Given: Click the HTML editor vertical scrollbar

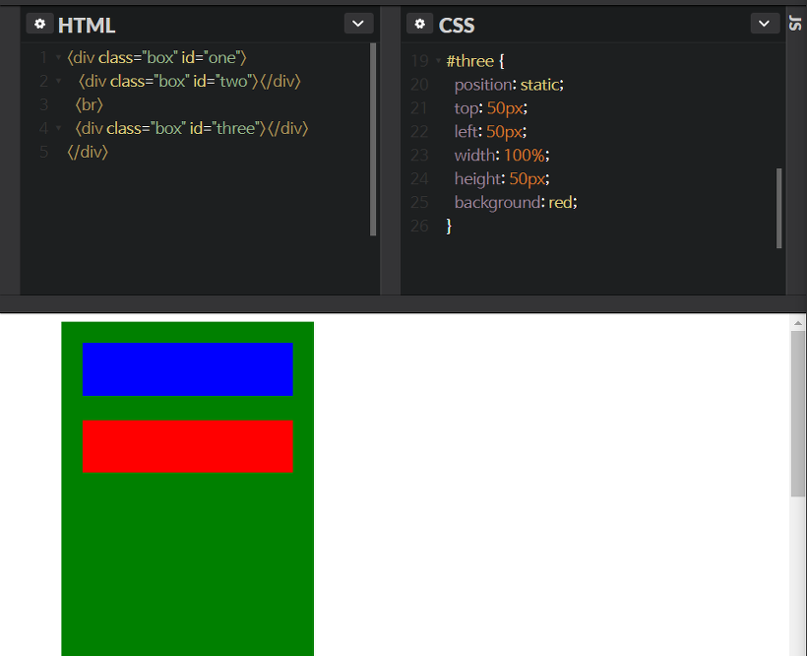Looking at the screenshot, I should tap(373, 139).
